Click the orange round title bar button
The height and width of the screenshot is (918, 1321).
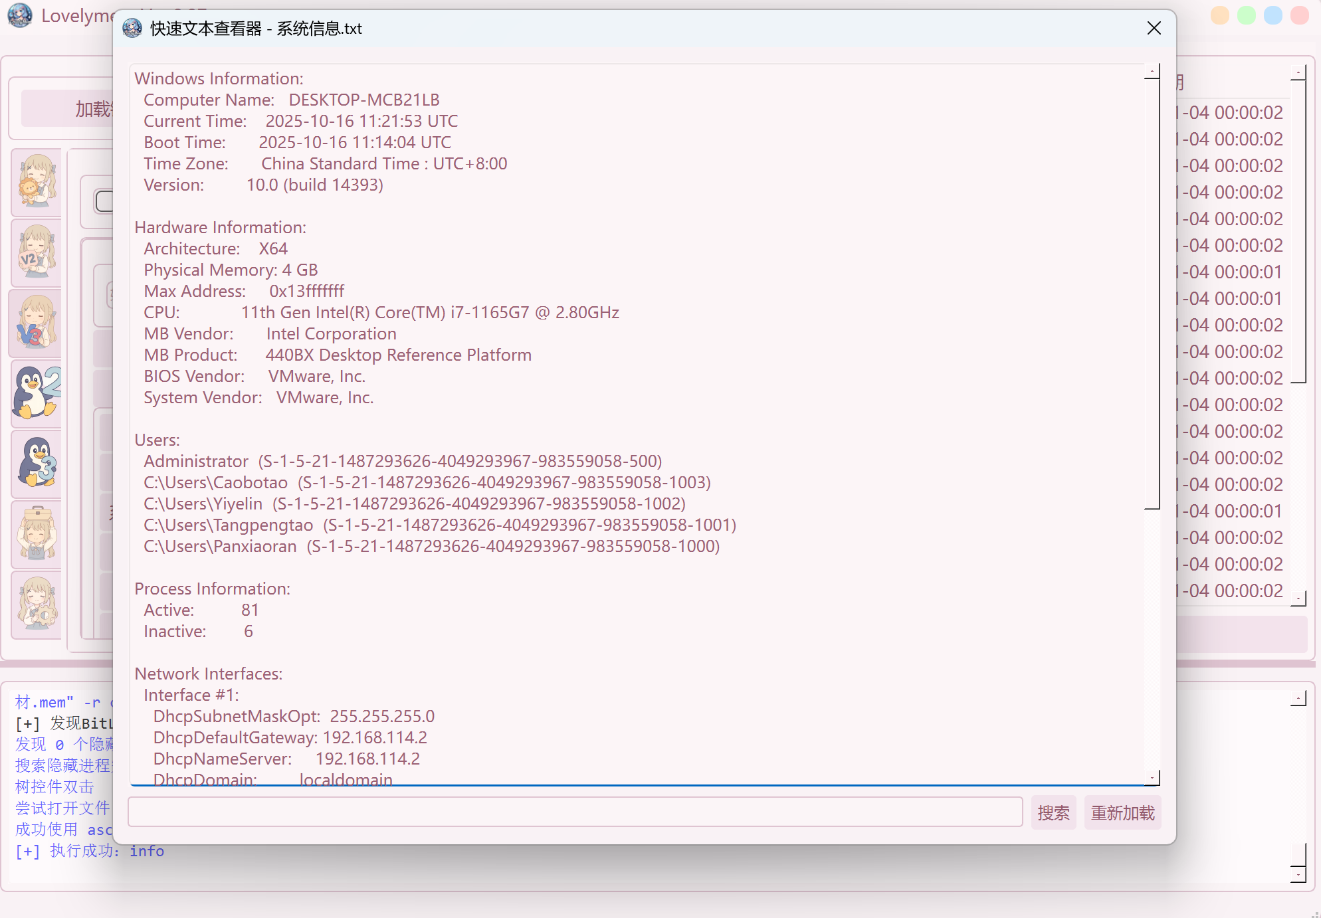(1220, 15)
